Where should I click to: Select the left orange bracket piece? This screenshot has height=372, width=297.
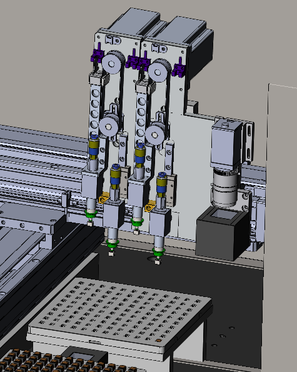click(103, 198)
